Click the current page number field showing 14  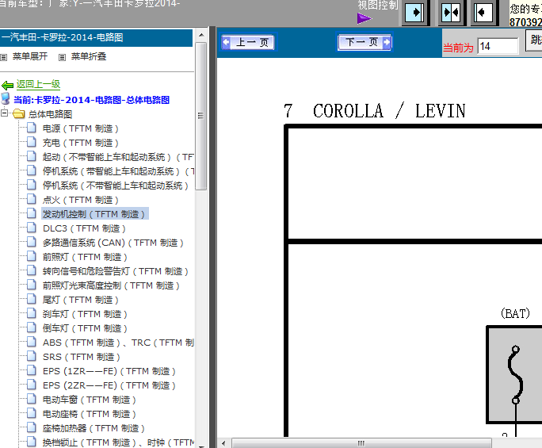pos(498,46)
